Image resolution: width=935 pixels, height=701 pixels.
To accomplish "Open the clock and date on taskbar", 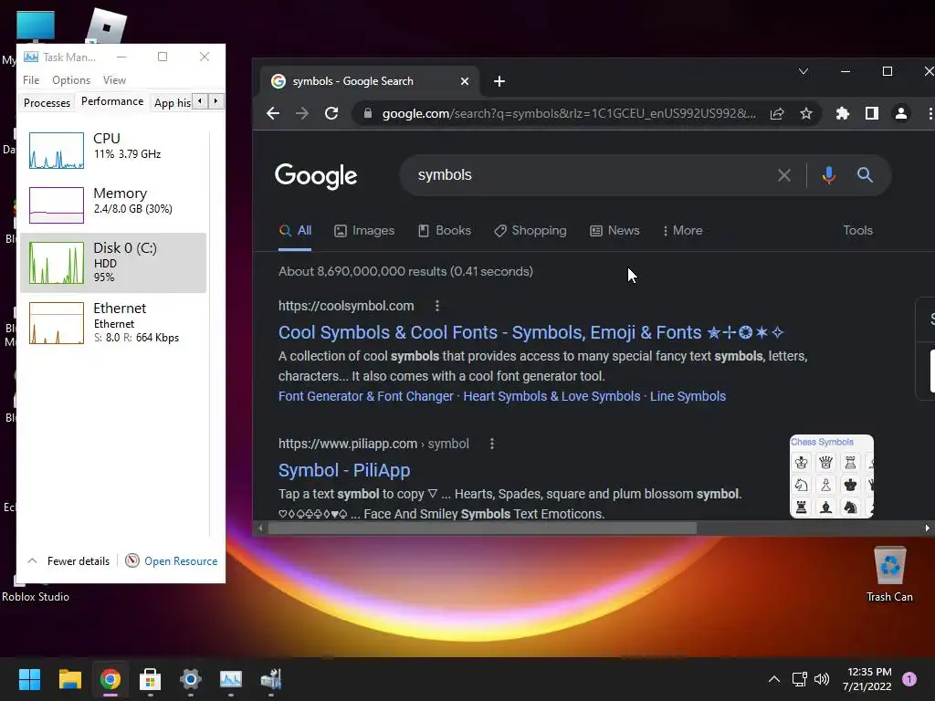I will click(867, 679).
